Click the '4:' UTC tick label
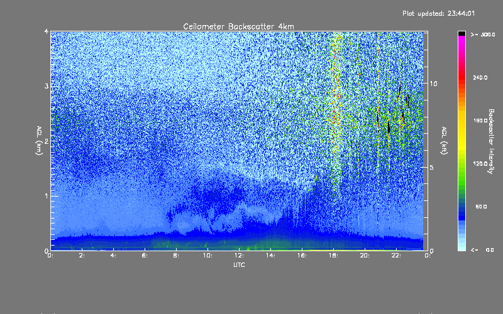Image resolution: width=503 pixels, height=314 pixels. tap(113, 256)
